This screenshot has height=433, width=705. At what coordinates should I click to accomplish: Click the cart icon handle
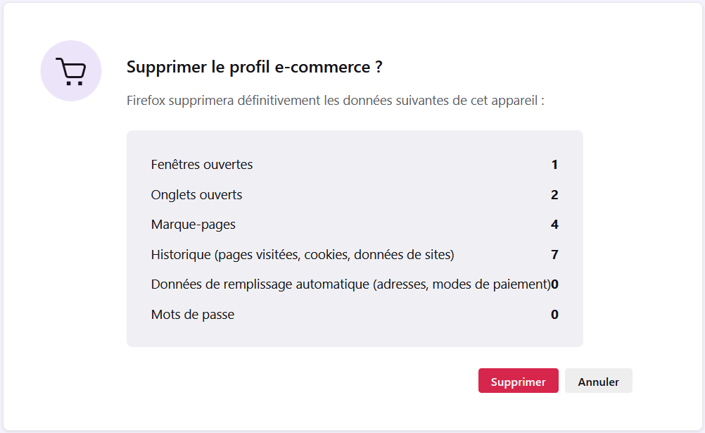pos(59,58)
